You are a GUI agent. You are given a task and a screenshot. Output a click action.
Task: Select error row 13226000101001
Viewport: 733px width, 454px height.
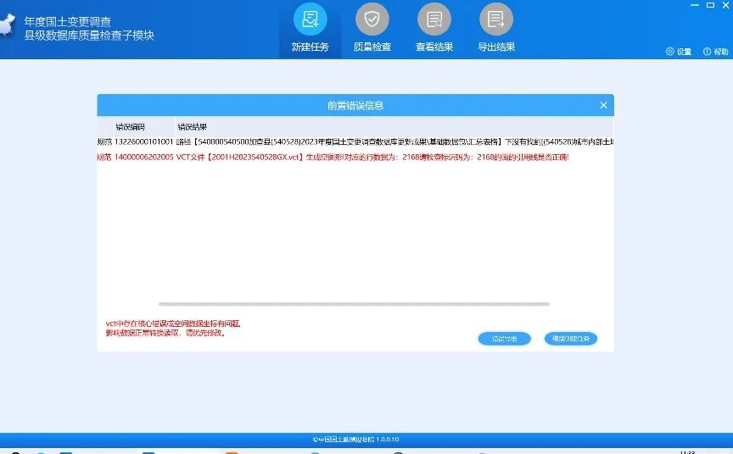(x=143, y=142)
